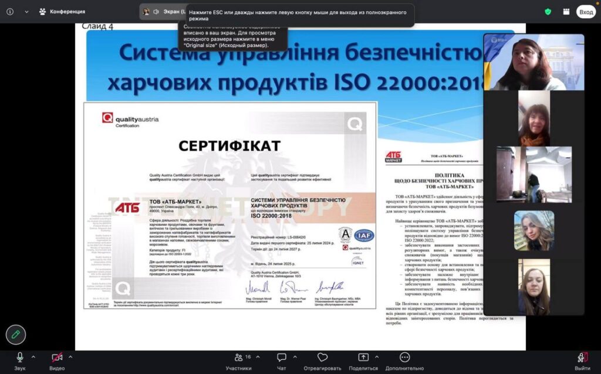601x374 pixels.
Task: Open the Дополнительно more options menu
Action: tap(404, 358)
